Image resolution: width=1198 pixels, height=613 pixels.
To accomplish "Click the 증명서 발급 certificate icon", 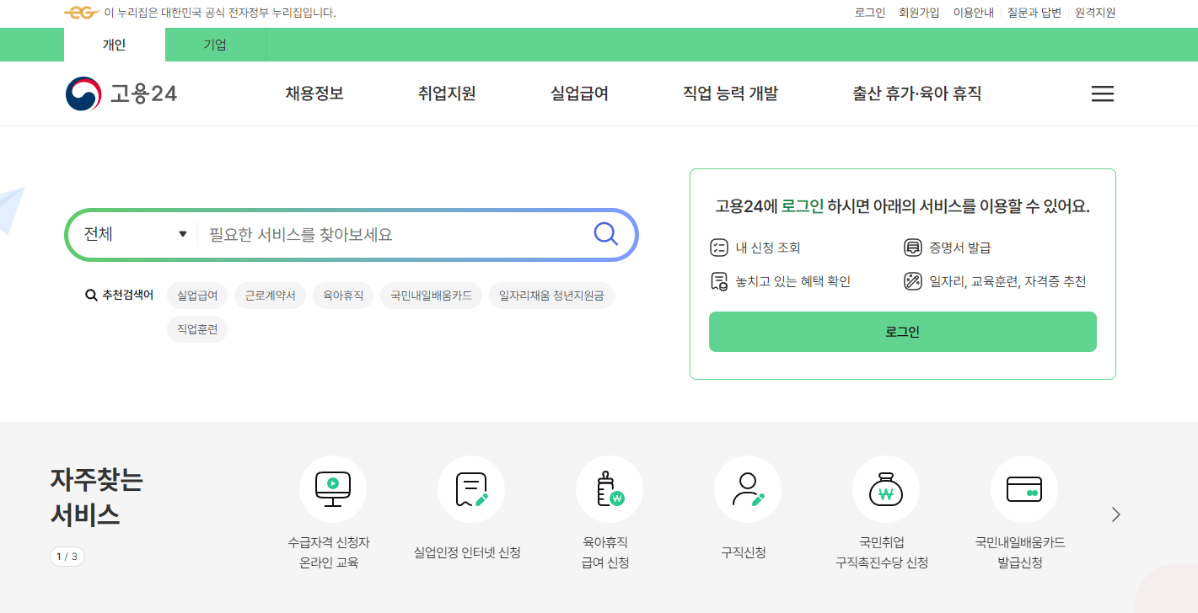I will 912,248.
